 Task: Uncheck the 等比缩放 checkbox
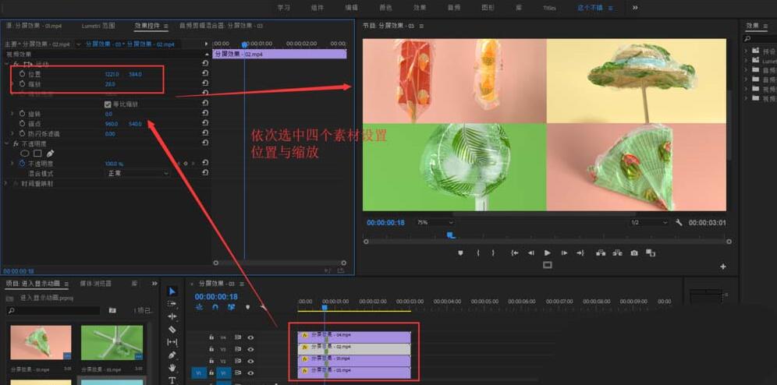tap(108, 104)
